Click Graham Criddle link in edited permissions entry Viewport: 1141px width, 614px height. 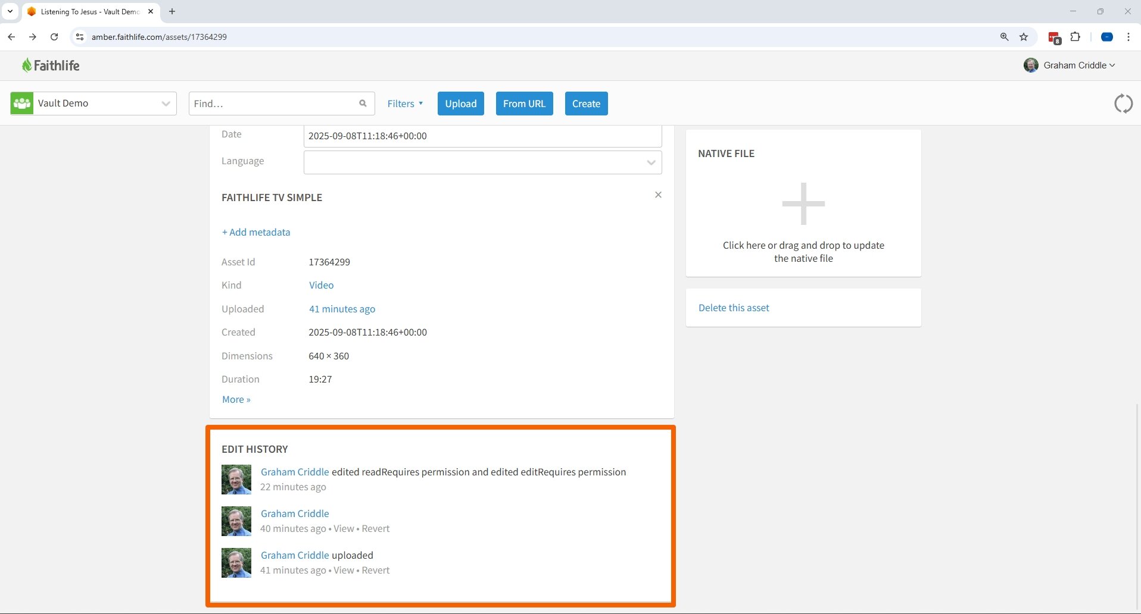click(295, 472)
